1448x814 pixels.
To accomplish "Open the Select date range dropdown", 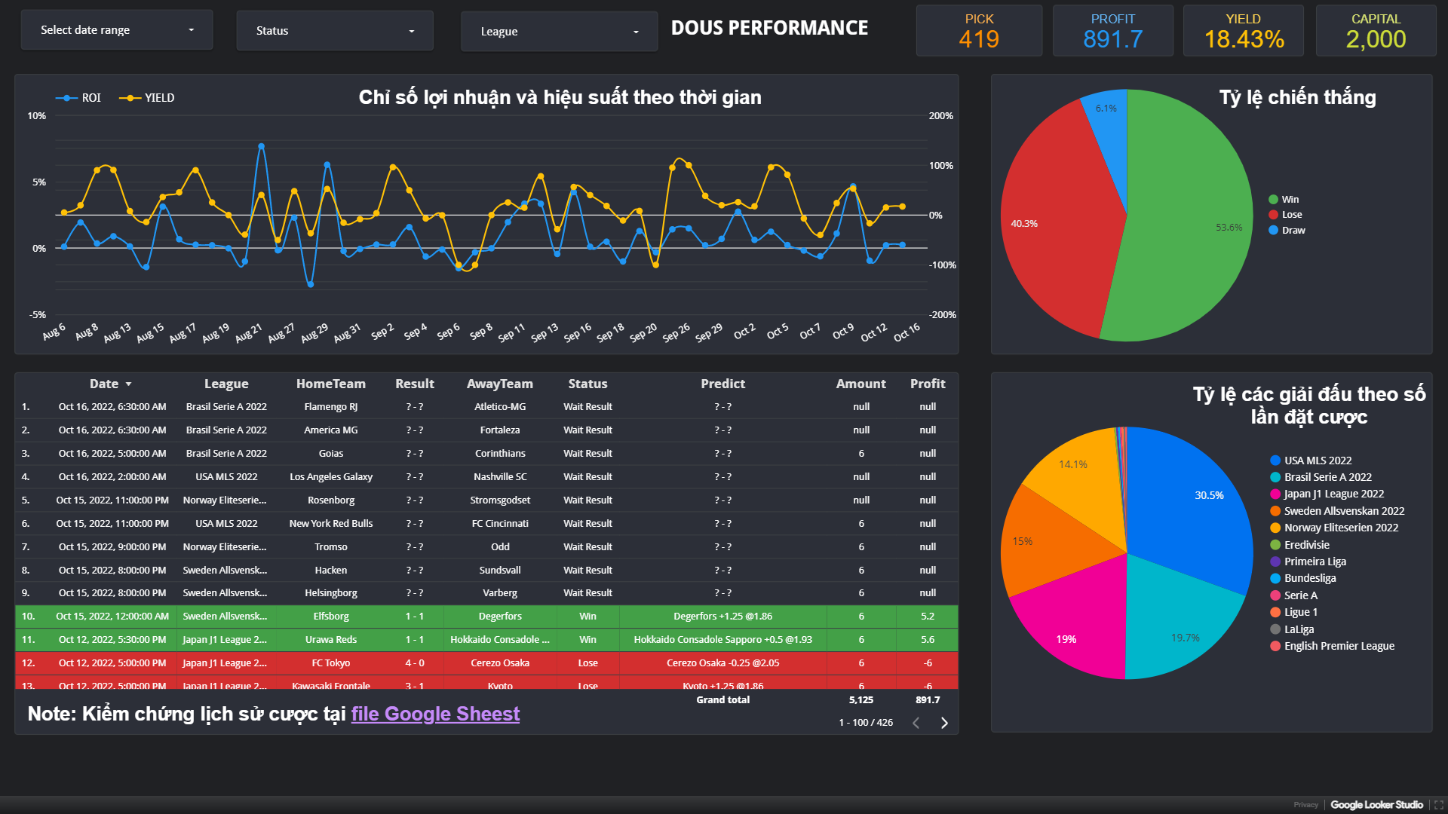I will 117,30.
